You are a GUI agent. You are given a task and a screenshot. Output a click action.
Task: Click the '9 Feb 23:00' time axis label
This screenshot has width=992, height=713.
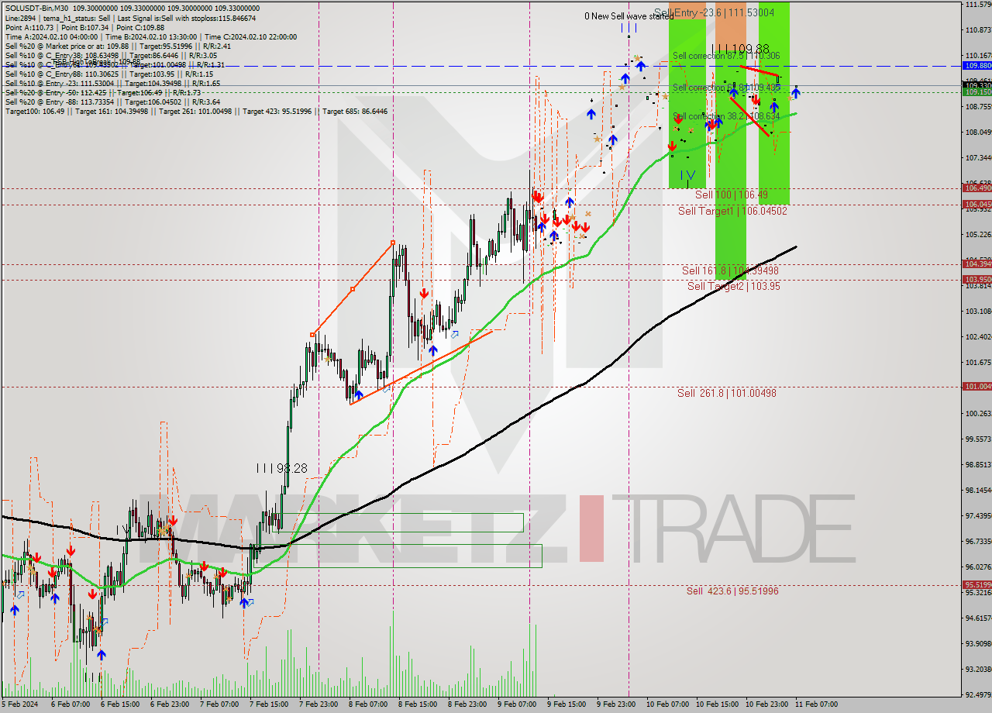click(x=618, y=704)
